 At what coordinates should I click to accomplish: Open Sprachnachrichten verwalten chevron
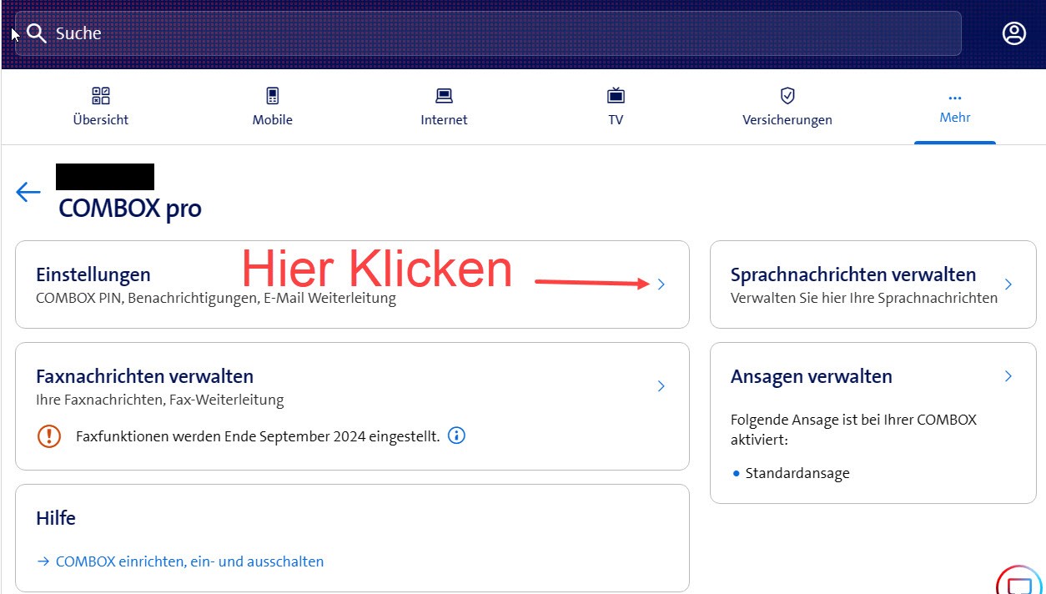pyautogui.click(x=1008, y=284)
